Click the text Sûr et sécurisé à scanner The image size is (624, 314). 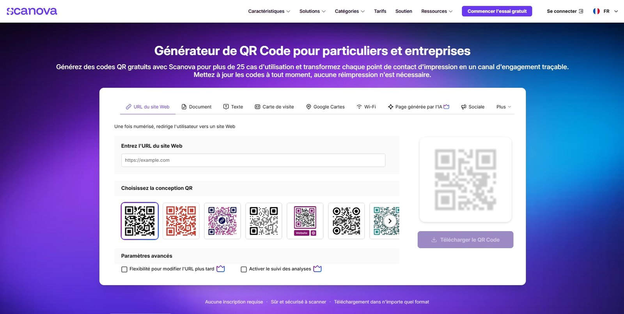coord(298,302)
